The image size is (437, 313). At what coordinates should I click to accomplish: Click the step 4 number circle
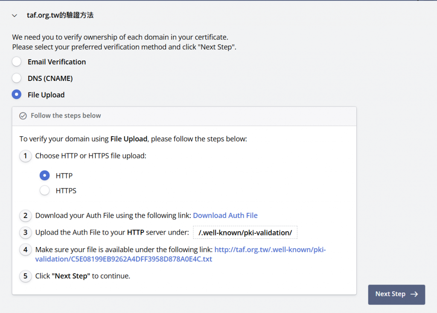(x=26, y=250)
